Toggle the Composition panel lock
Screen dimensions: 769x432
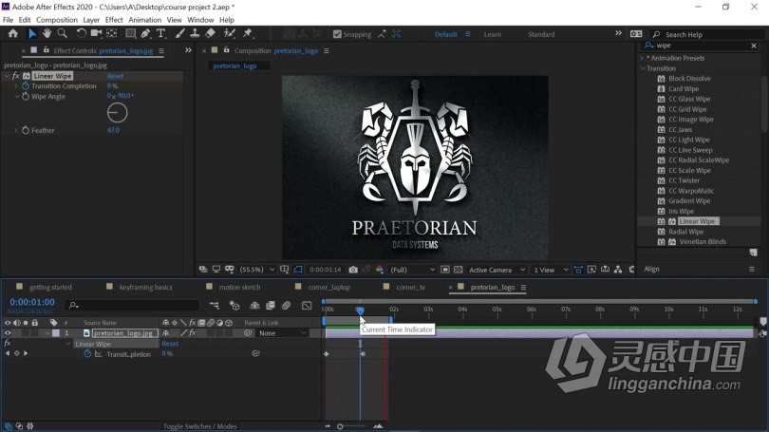(x=227, y=50)
